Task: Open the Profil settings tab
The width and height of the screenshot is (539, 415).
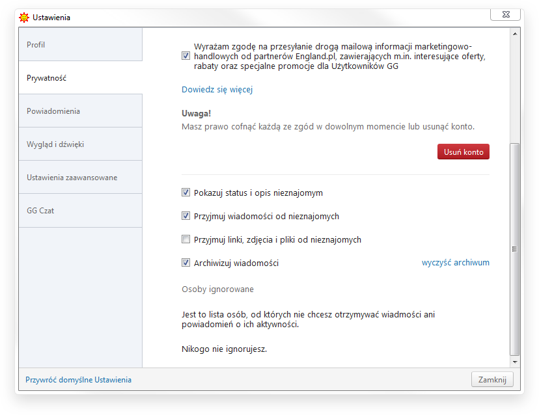Action: [x=81, y=45]
